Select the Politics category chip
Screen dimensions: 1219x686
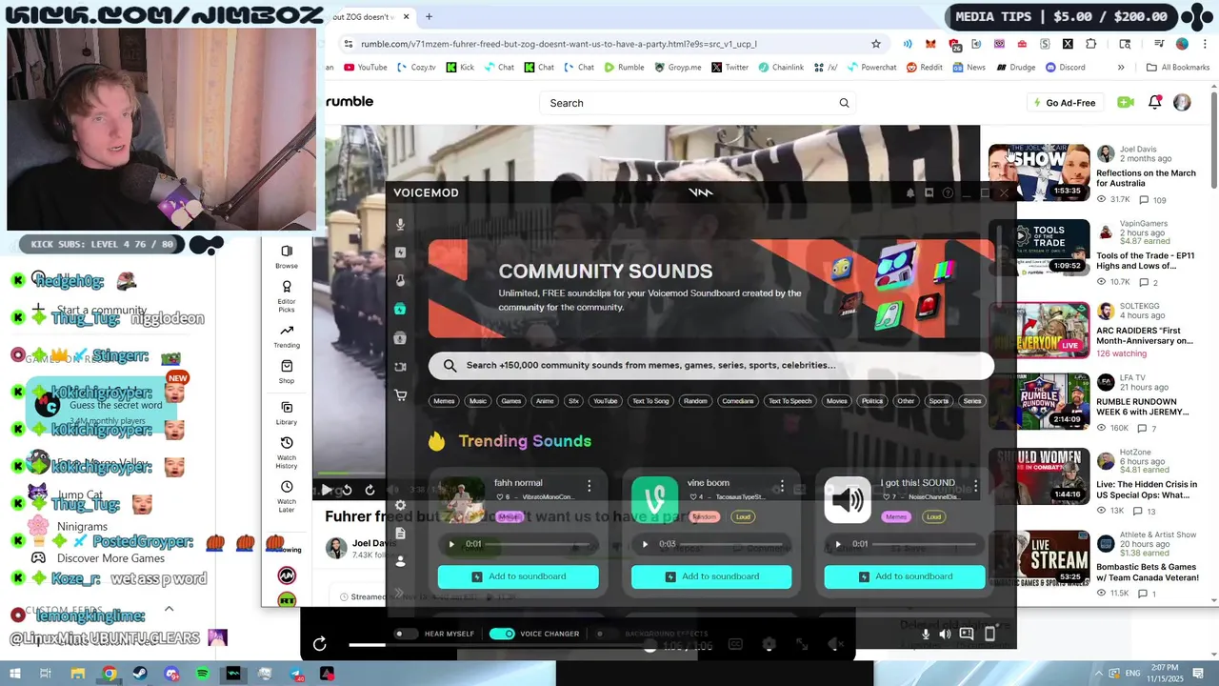872,401
